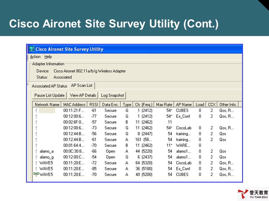
Task: Sort by the CCX column header
Action: pos(212,104)
